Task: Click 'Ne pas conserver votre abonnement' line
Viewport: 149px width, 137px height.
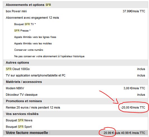Action: (49, 56)
